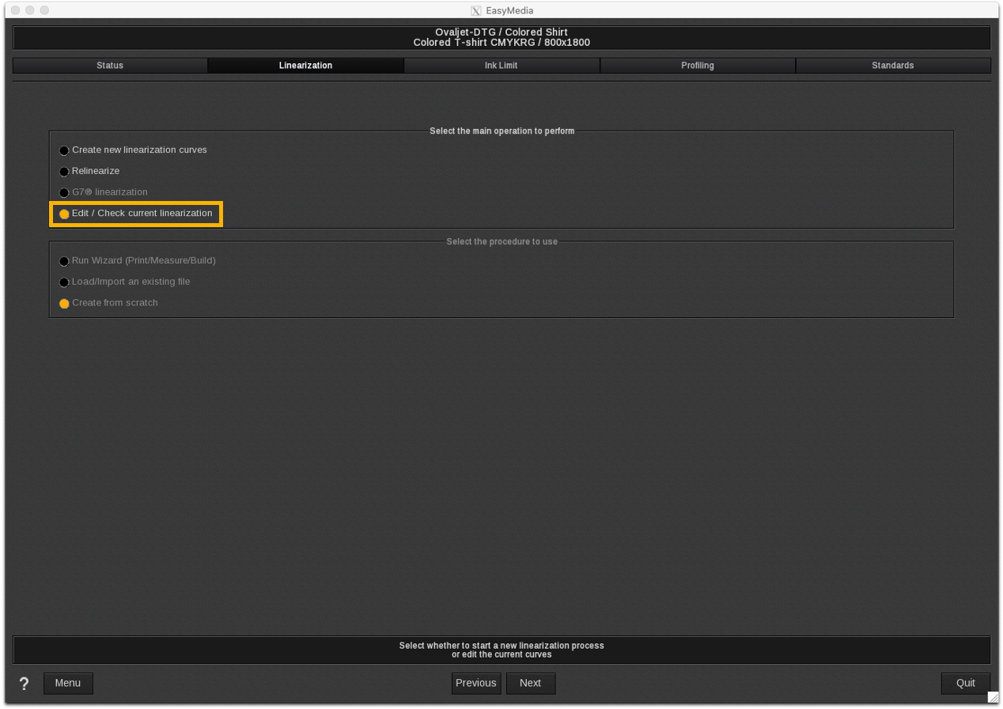Click the Ovaljet-DTG Colored Shirt header bar

tap(501, 37)
